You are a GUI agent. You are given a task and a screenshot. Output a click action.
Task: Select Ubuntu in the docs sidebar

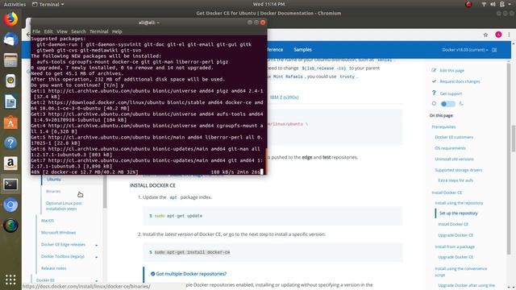coord(54,179)
